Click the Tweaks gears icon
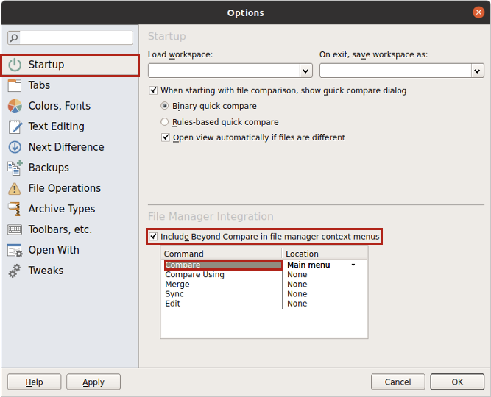This screenshot has width=491, height=397. pos(15,271)
